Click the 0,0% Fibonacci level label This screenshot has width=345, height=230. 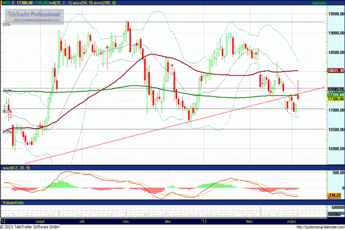click(x=7, y=25)
